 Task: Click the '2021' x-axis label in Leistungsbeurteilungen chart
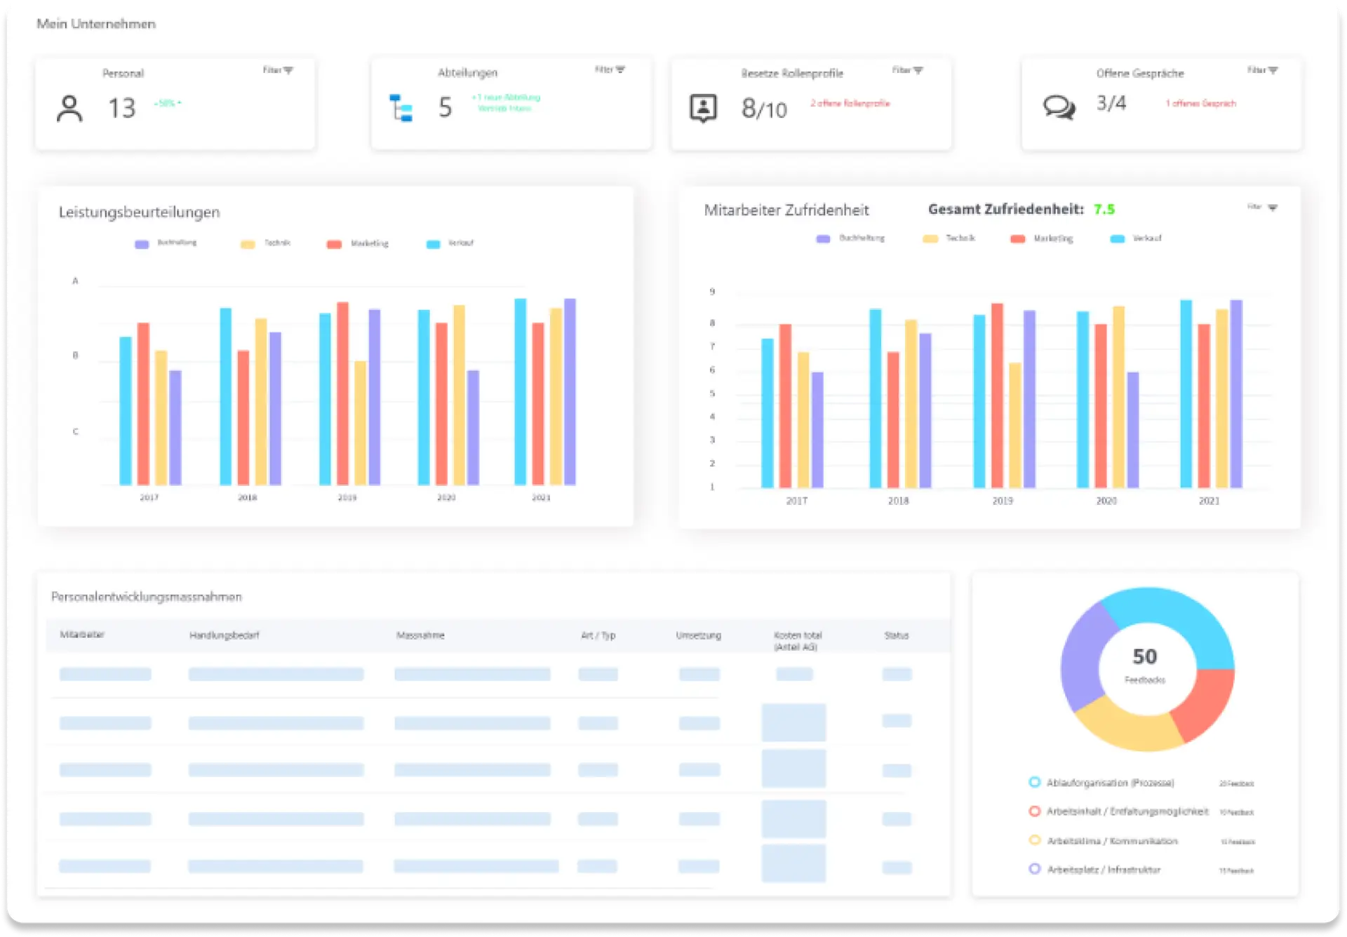click(541, 497)
